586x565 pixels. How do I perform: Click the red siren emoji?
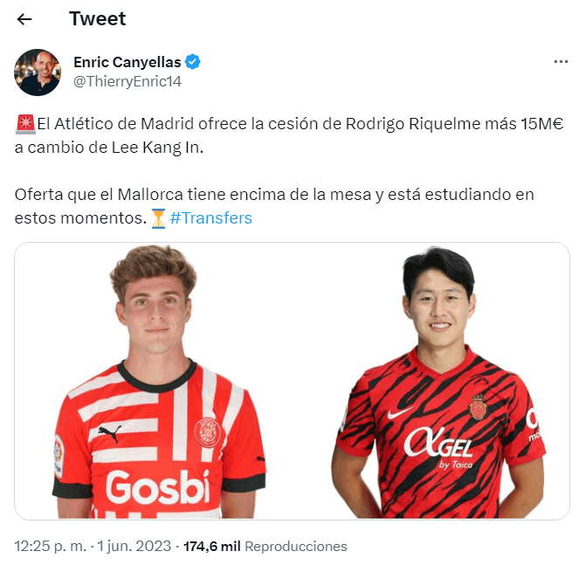[25, 124]
